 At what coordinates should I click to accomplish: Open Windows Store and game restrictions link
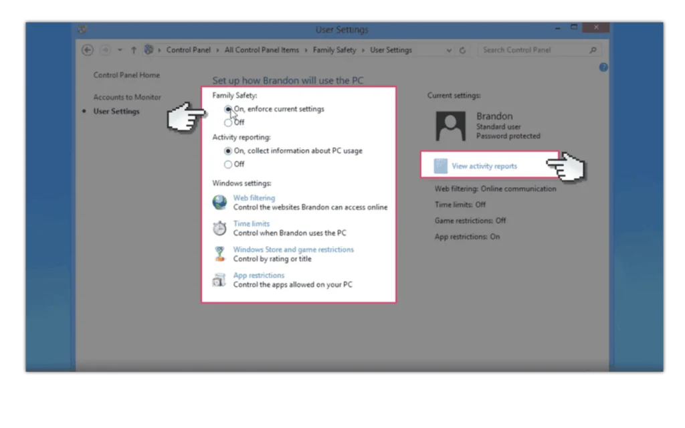tap(293, 249)
